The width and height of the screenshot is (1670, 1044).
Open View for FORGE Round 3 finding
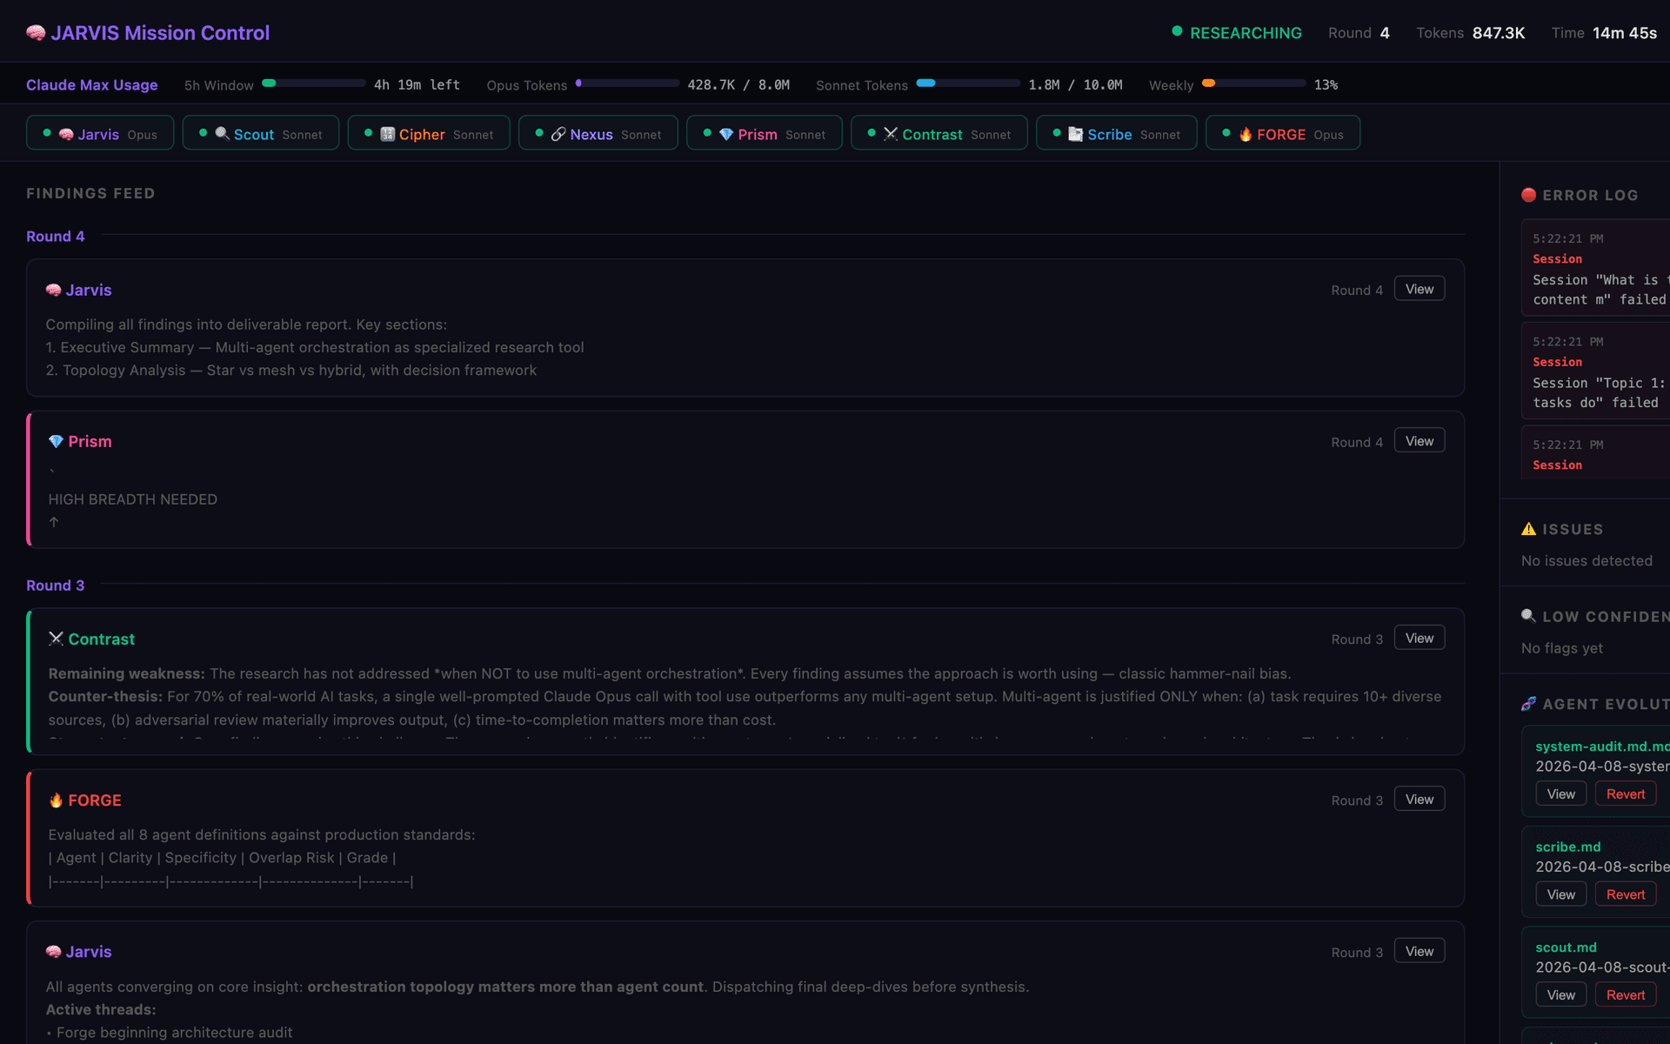1419,799
